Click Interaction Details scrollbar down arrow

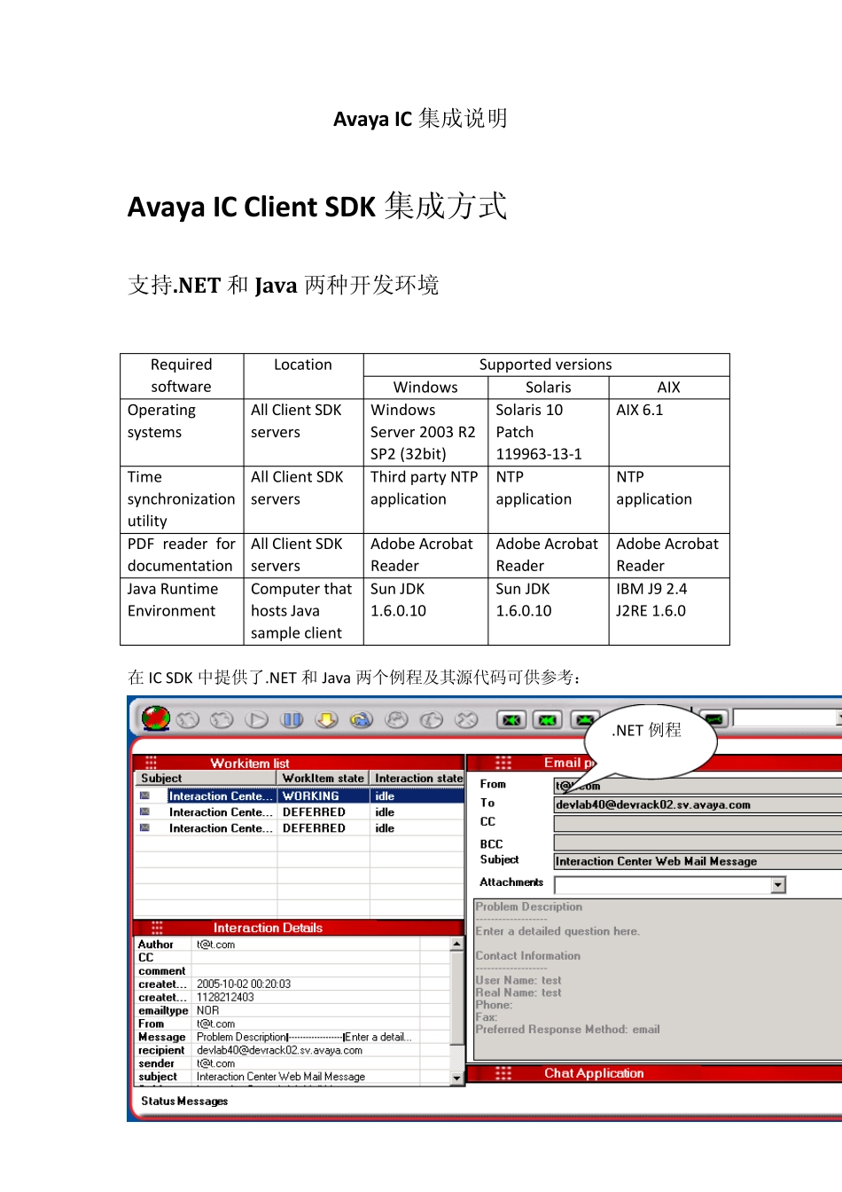(457, 1078)
